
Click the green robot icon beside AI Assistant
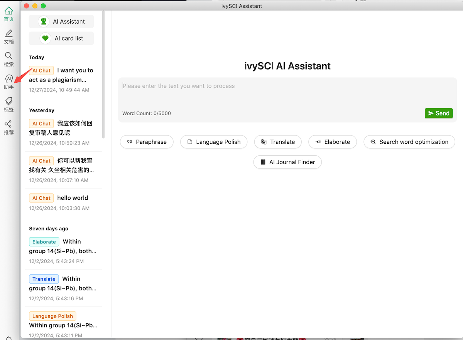44,22
